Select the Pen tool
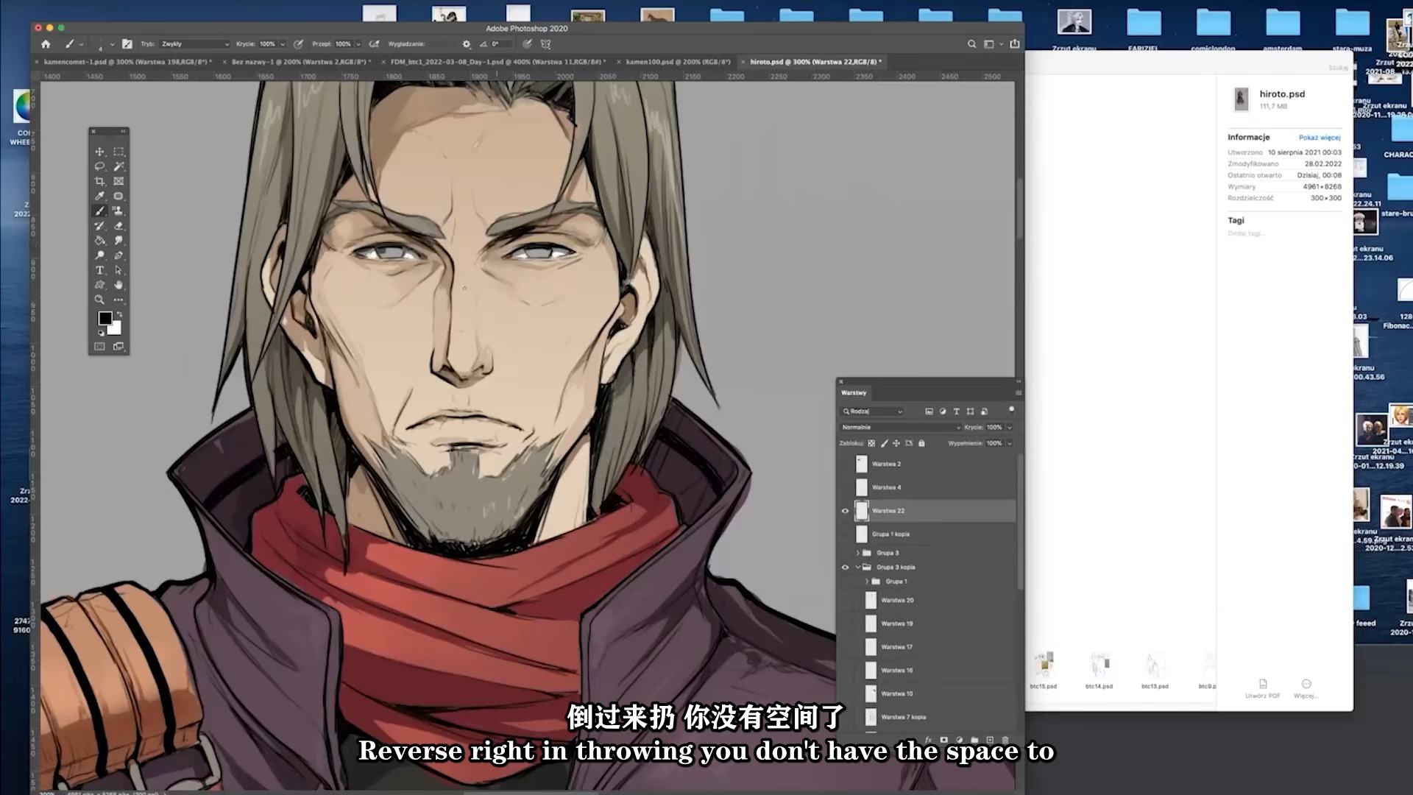The image size is (1413, 795). 118,255
